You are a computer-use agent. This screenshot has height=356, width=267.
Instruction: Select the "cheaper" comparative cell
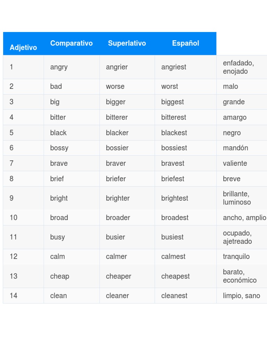(x=119, y=276)
